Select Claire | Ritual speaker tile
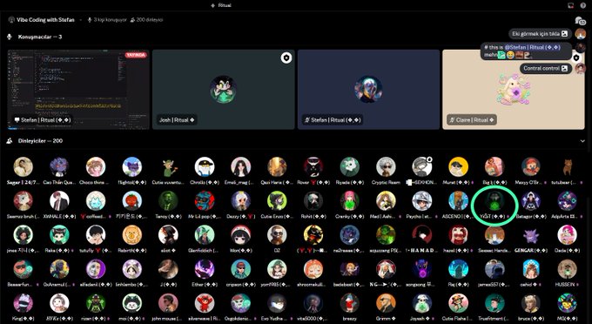The height and width of the screenshot is (324, 592). point(514,90)
